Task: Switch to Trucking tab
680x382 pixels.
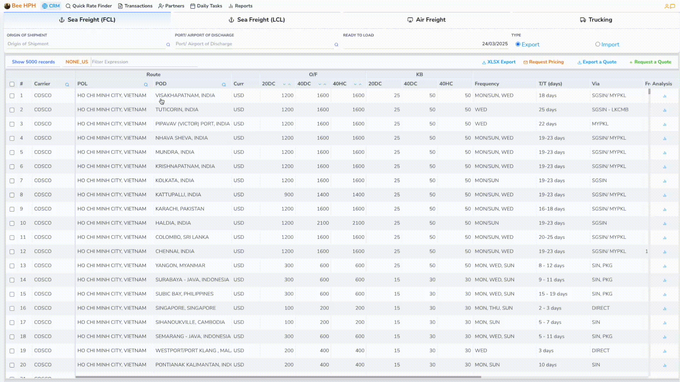Action: (596, 20)
